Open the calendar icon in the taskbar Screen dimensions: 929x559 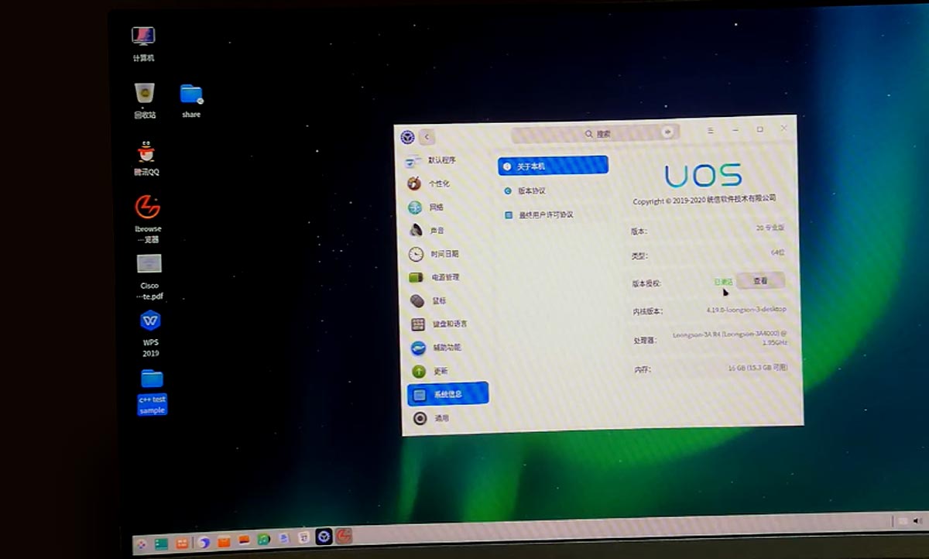coord(304,537)
